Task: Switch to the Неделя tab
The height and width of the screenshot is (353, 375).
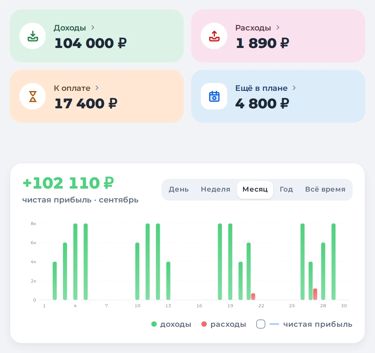Action: 216,189
